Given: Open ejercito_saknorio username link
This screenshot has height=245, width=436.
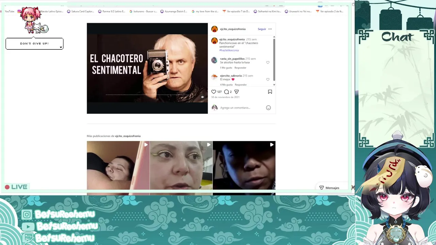Looking at the screenshot, I should pyautogui.click(x=231, y=76).
